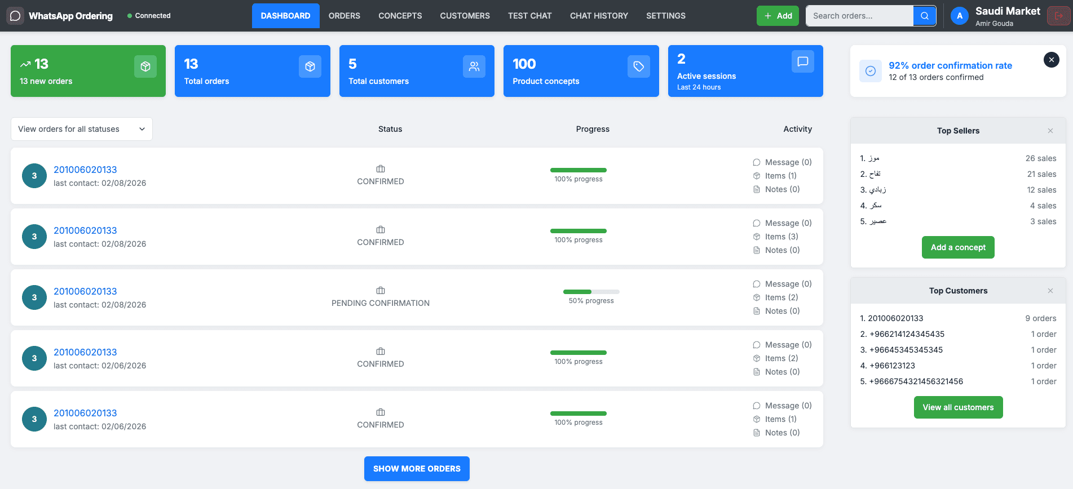The width and height of the screenshot is (1073, 489).
Task: Open the 100 Product concepts card
Action: point(581,71)
